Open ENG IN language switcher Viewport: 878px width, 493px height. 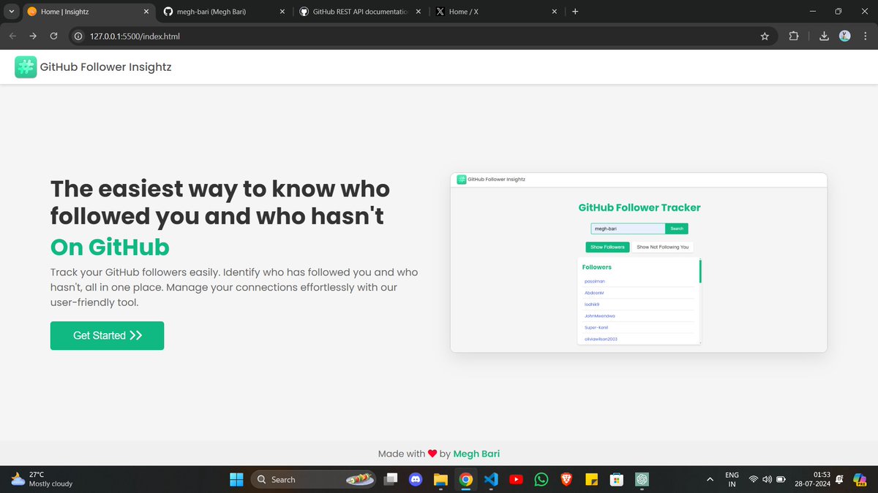coord(732,479)
